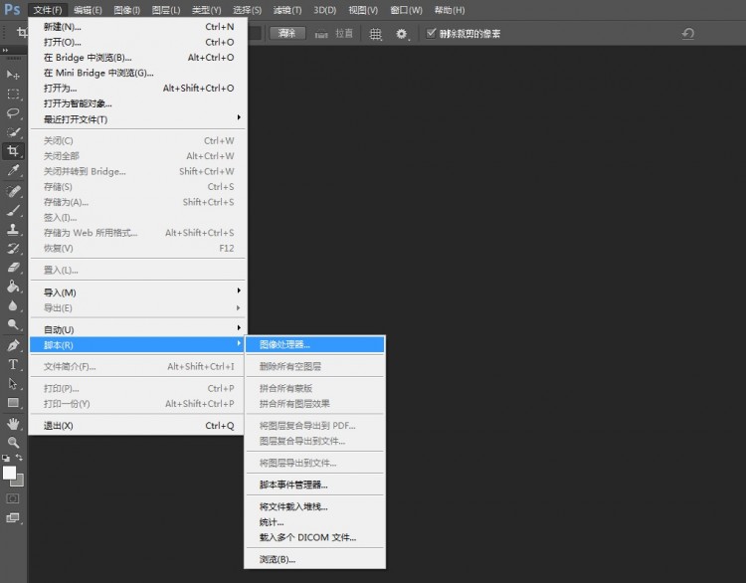Select the Move tool
Image resolution: width=746 pixels, height=583 pixels.
tap(13, 75)
